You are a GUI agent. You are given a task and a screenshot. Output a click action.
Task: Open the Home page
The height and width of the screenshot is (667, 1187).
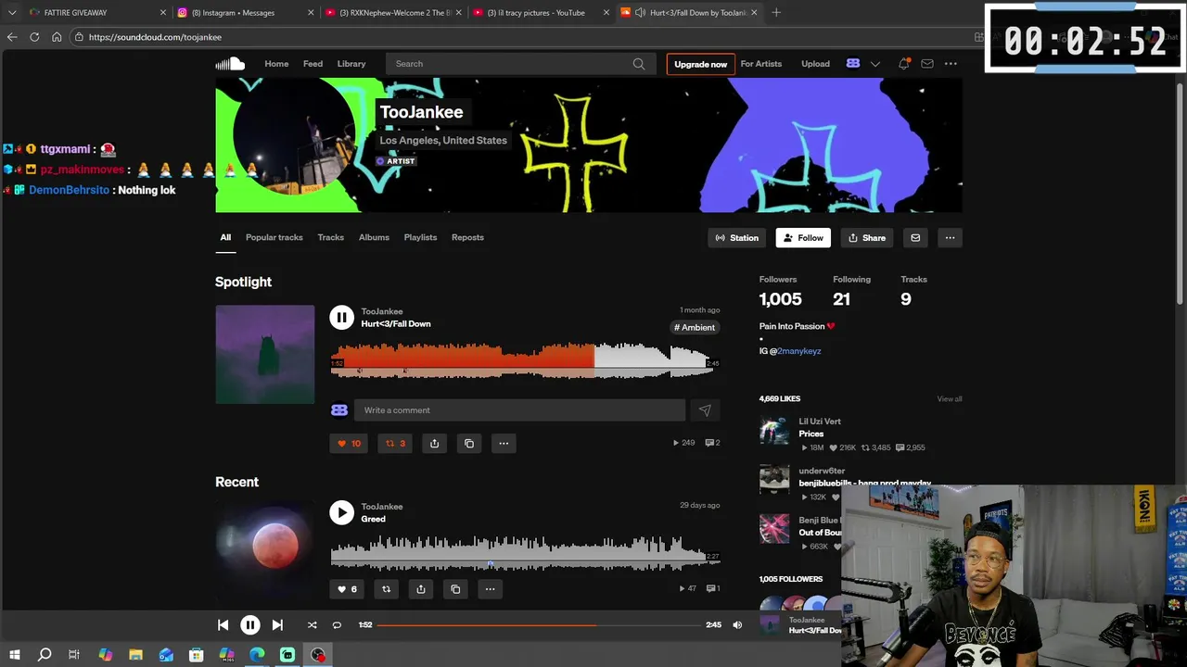[276, 64]
